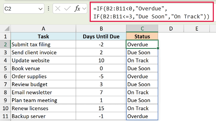Image resolution: width=216 pixels, height=121 pixels.
Task: Click the "Backup server" cell
Action: click(x=43, y=116)
